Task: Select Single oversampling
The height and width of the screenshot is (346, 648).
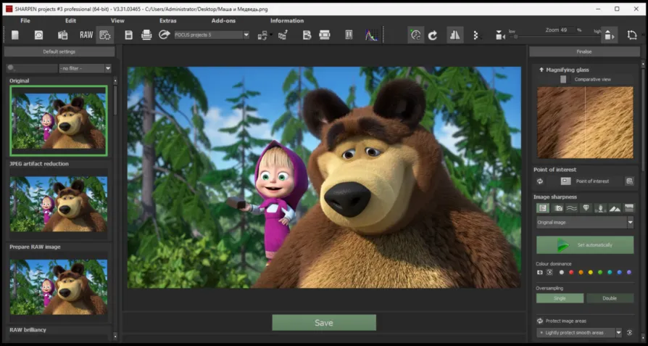Action: 560,298
